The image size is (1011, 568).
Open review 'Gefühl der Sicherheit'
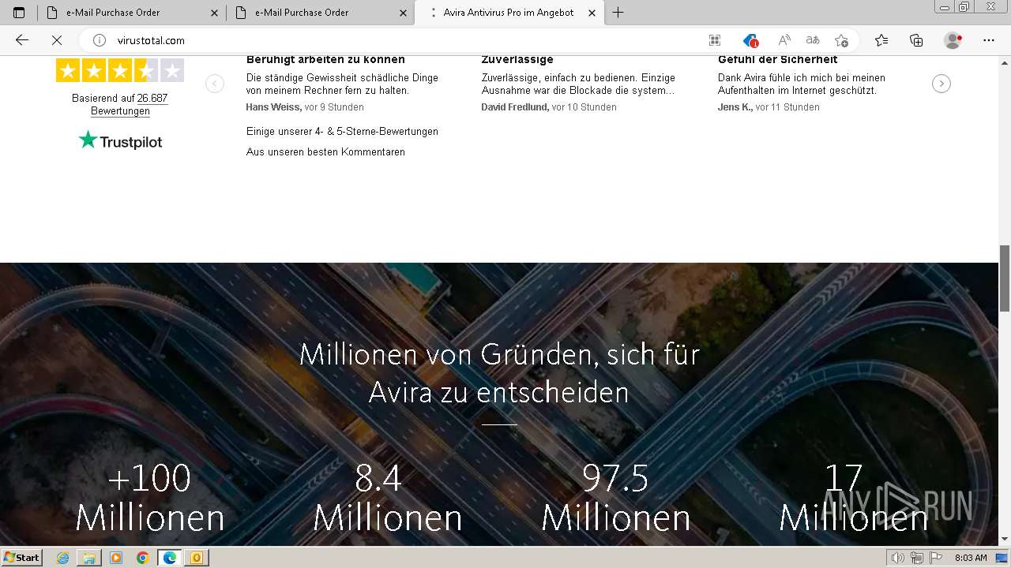777,60
